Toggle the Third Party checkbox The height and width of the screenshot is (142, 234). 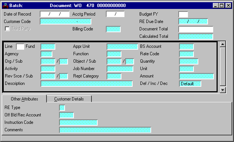[7, 29]
